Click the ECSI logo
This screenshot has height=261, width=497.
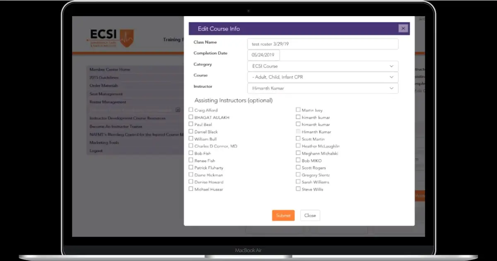pyautogui.click(x=112, y=38)
